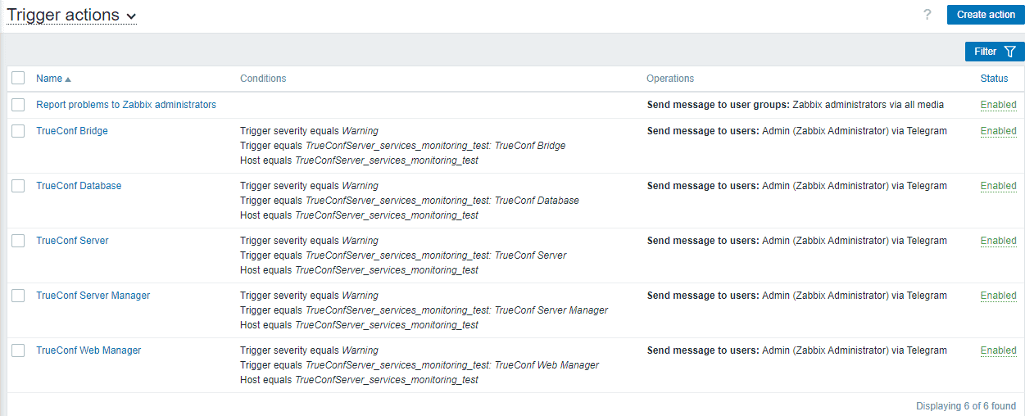Click the Create action button
The image size is (1025, 416).
click(x=986, y=15)
